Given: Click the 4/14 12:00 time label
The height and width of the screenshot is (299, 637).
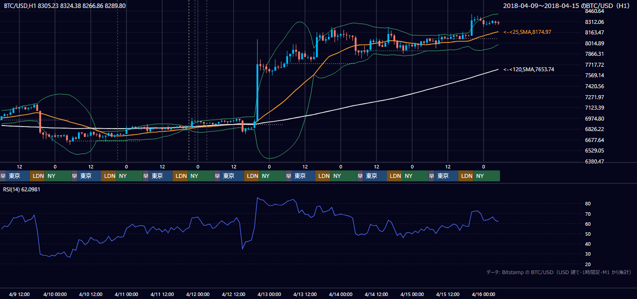Looking at the screenshot, I should click(x=377, y=294).
